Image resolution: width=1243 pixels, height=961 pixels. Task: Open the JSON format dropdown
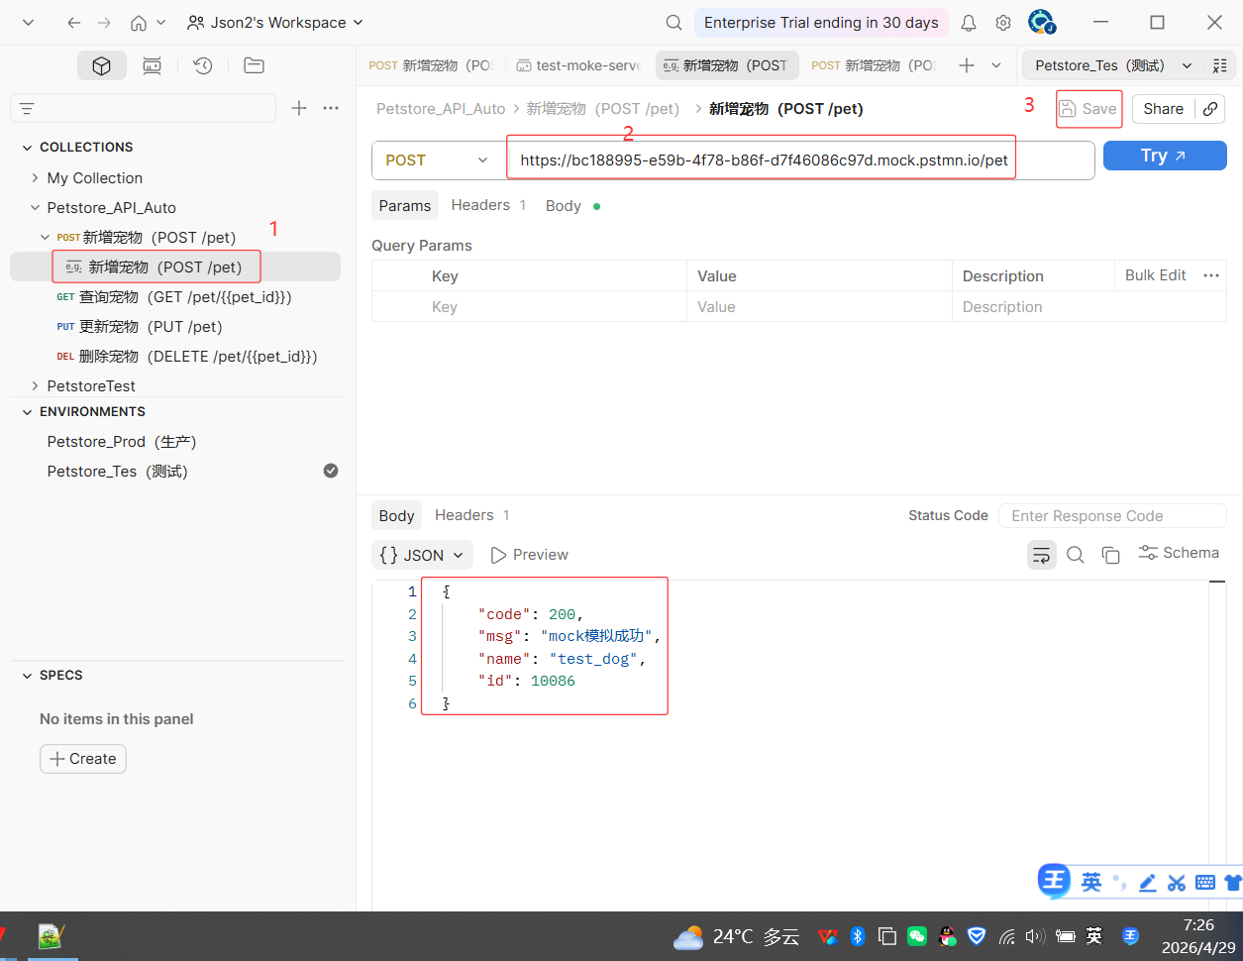click(x=422, y=555)
